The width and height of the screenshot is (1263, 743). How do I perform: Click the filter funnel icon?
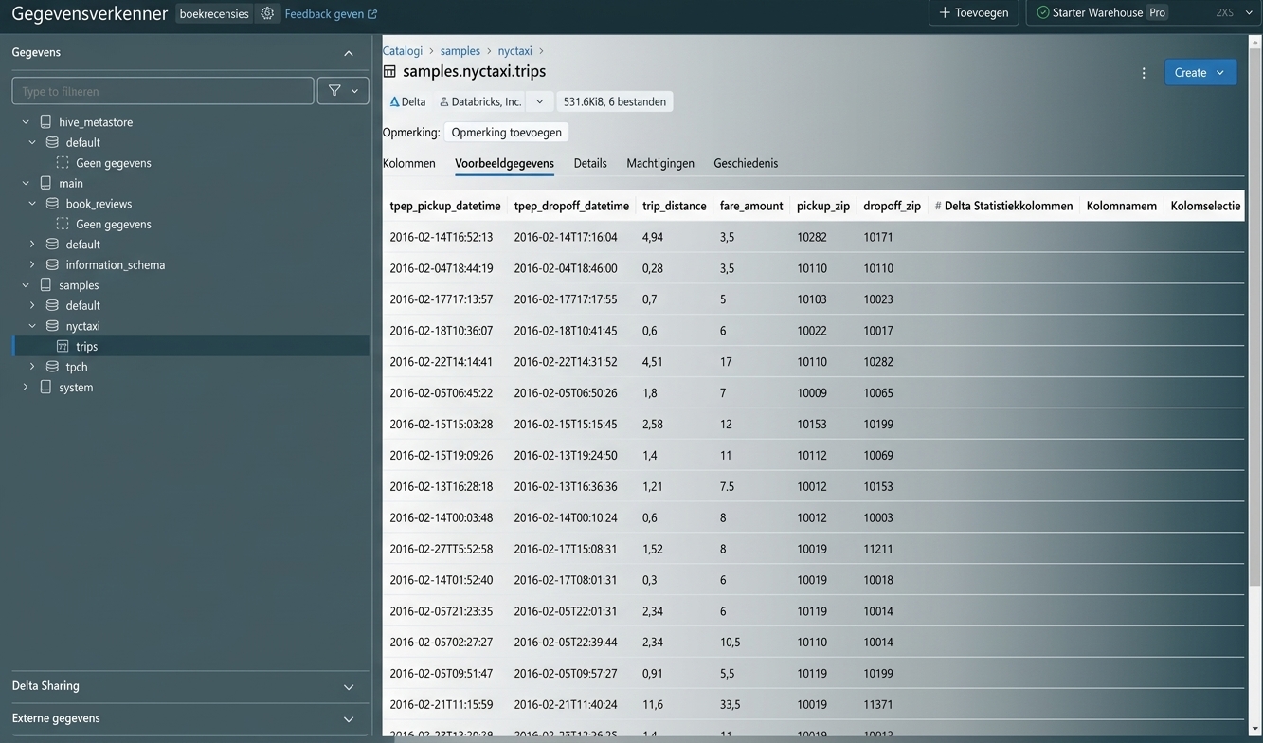pyautogui.click(x=334, y=91)
